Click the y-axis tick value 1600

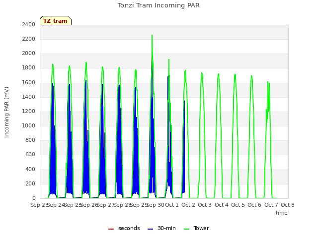pyautogui.click(x=29, y=82)
